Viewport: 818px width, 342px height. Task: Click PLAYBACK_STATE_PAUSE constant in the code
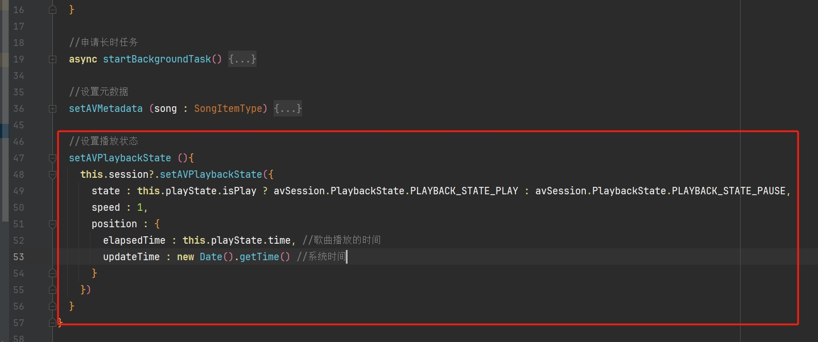click(x=729, y=191)
